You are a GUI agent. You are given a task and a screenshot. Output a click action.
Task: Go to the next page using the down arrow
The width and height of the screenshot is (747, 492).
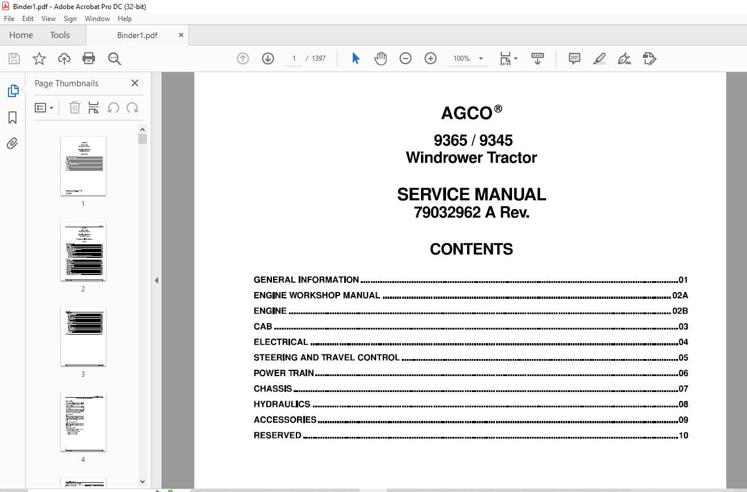point(268,59)
